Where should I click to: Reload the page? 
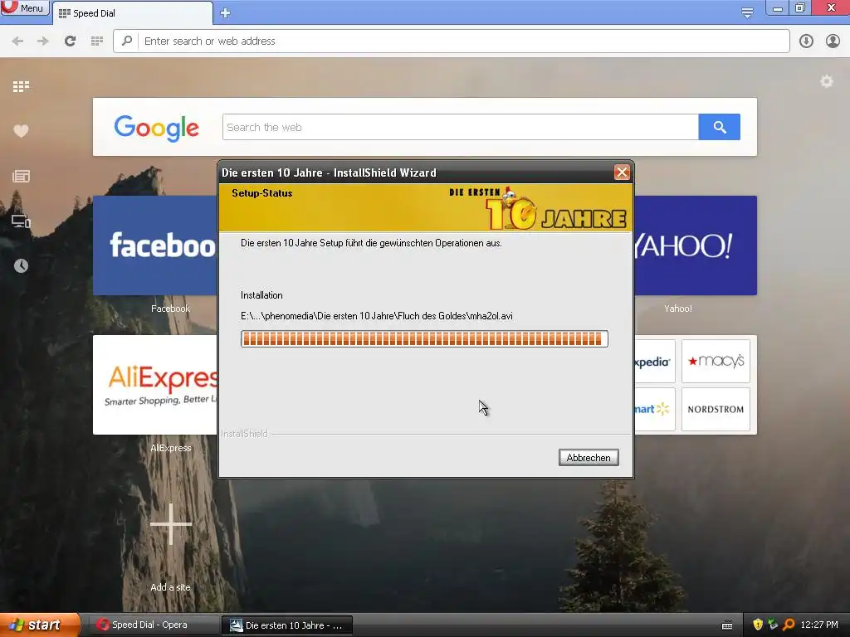tap(70, 41)
